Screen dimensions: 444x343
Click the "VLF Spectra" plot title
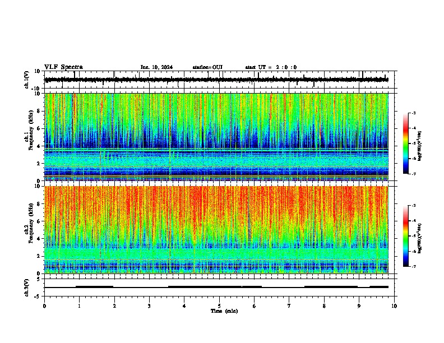(x=63, y=67)
